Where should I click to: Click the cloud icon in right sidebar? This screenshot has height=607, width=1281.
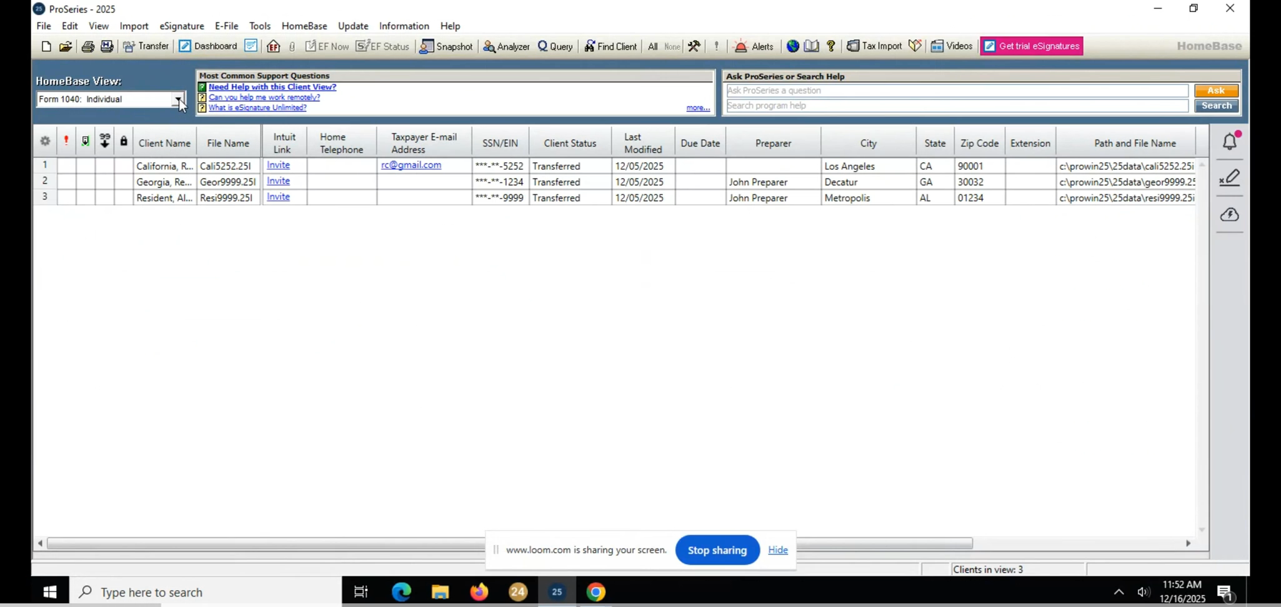coord(1229,215)
